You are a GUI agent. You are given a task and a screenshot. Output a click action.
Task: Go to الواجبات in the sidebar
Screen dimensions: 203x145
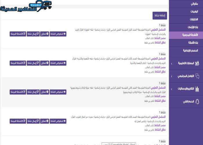186,12
